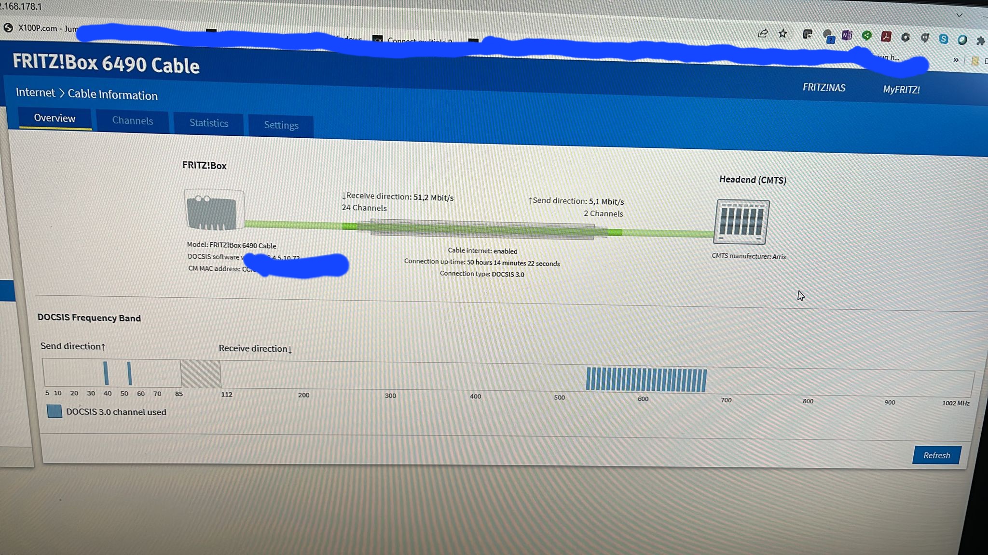Open the tab search dropdown arrow

[x=960, y=15]
